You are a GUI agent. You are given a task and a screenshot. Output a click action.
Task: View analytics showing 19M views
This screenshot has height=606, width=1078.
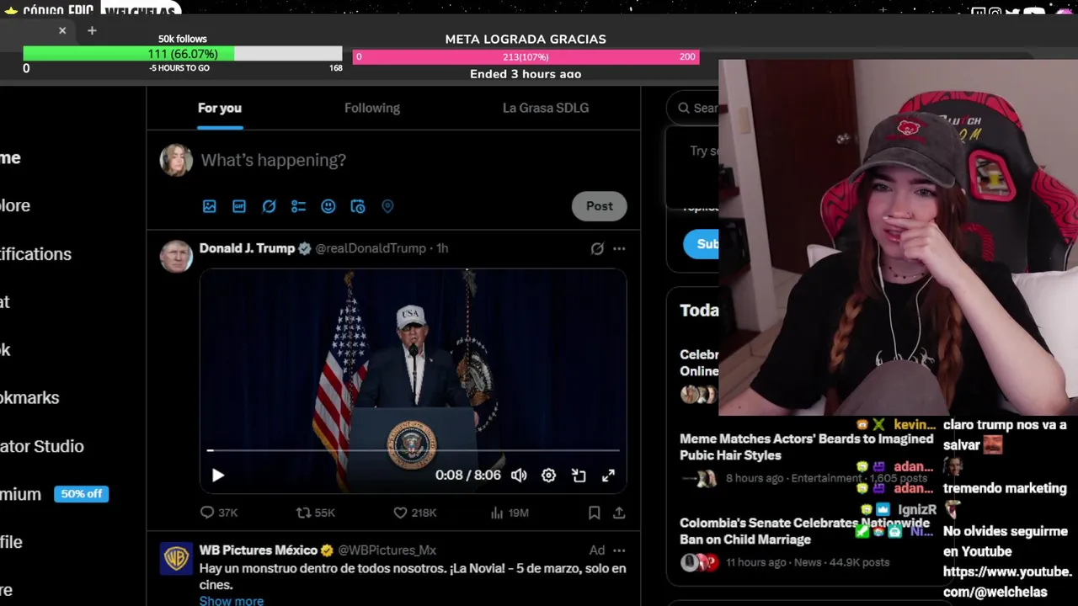click(x=510, y=513)
